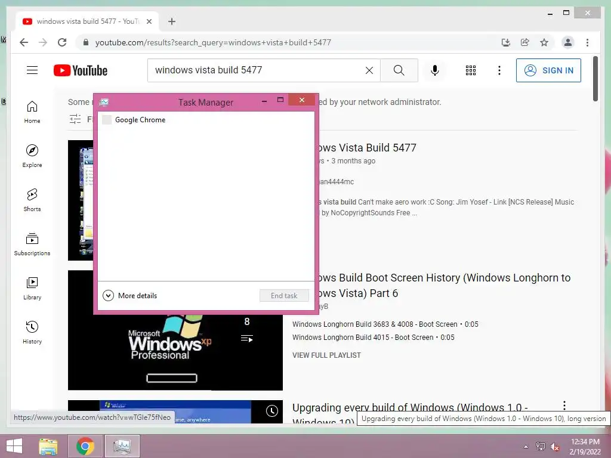Click the muted volume tray icon
This screenshot has width=611, height=458.
[x=555, y=447]
